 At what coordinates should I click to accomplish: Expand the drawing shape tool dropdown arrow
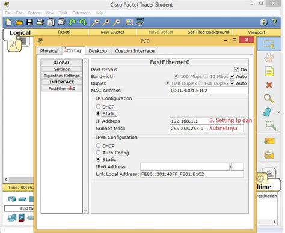pos(278,112)
